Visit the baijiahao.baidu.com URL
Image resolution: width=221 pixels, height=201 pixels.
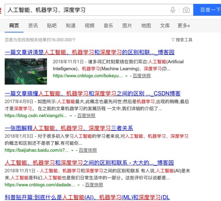coord(37,150)
